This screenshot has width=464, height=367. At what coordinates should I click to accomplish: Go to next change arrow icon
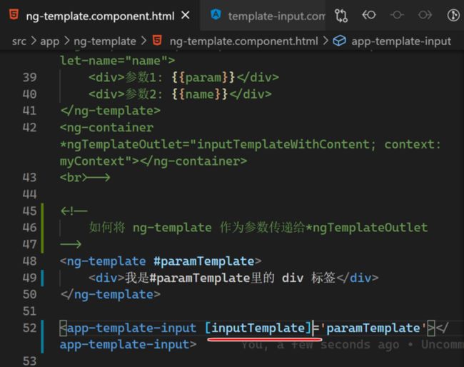point(425,15)
